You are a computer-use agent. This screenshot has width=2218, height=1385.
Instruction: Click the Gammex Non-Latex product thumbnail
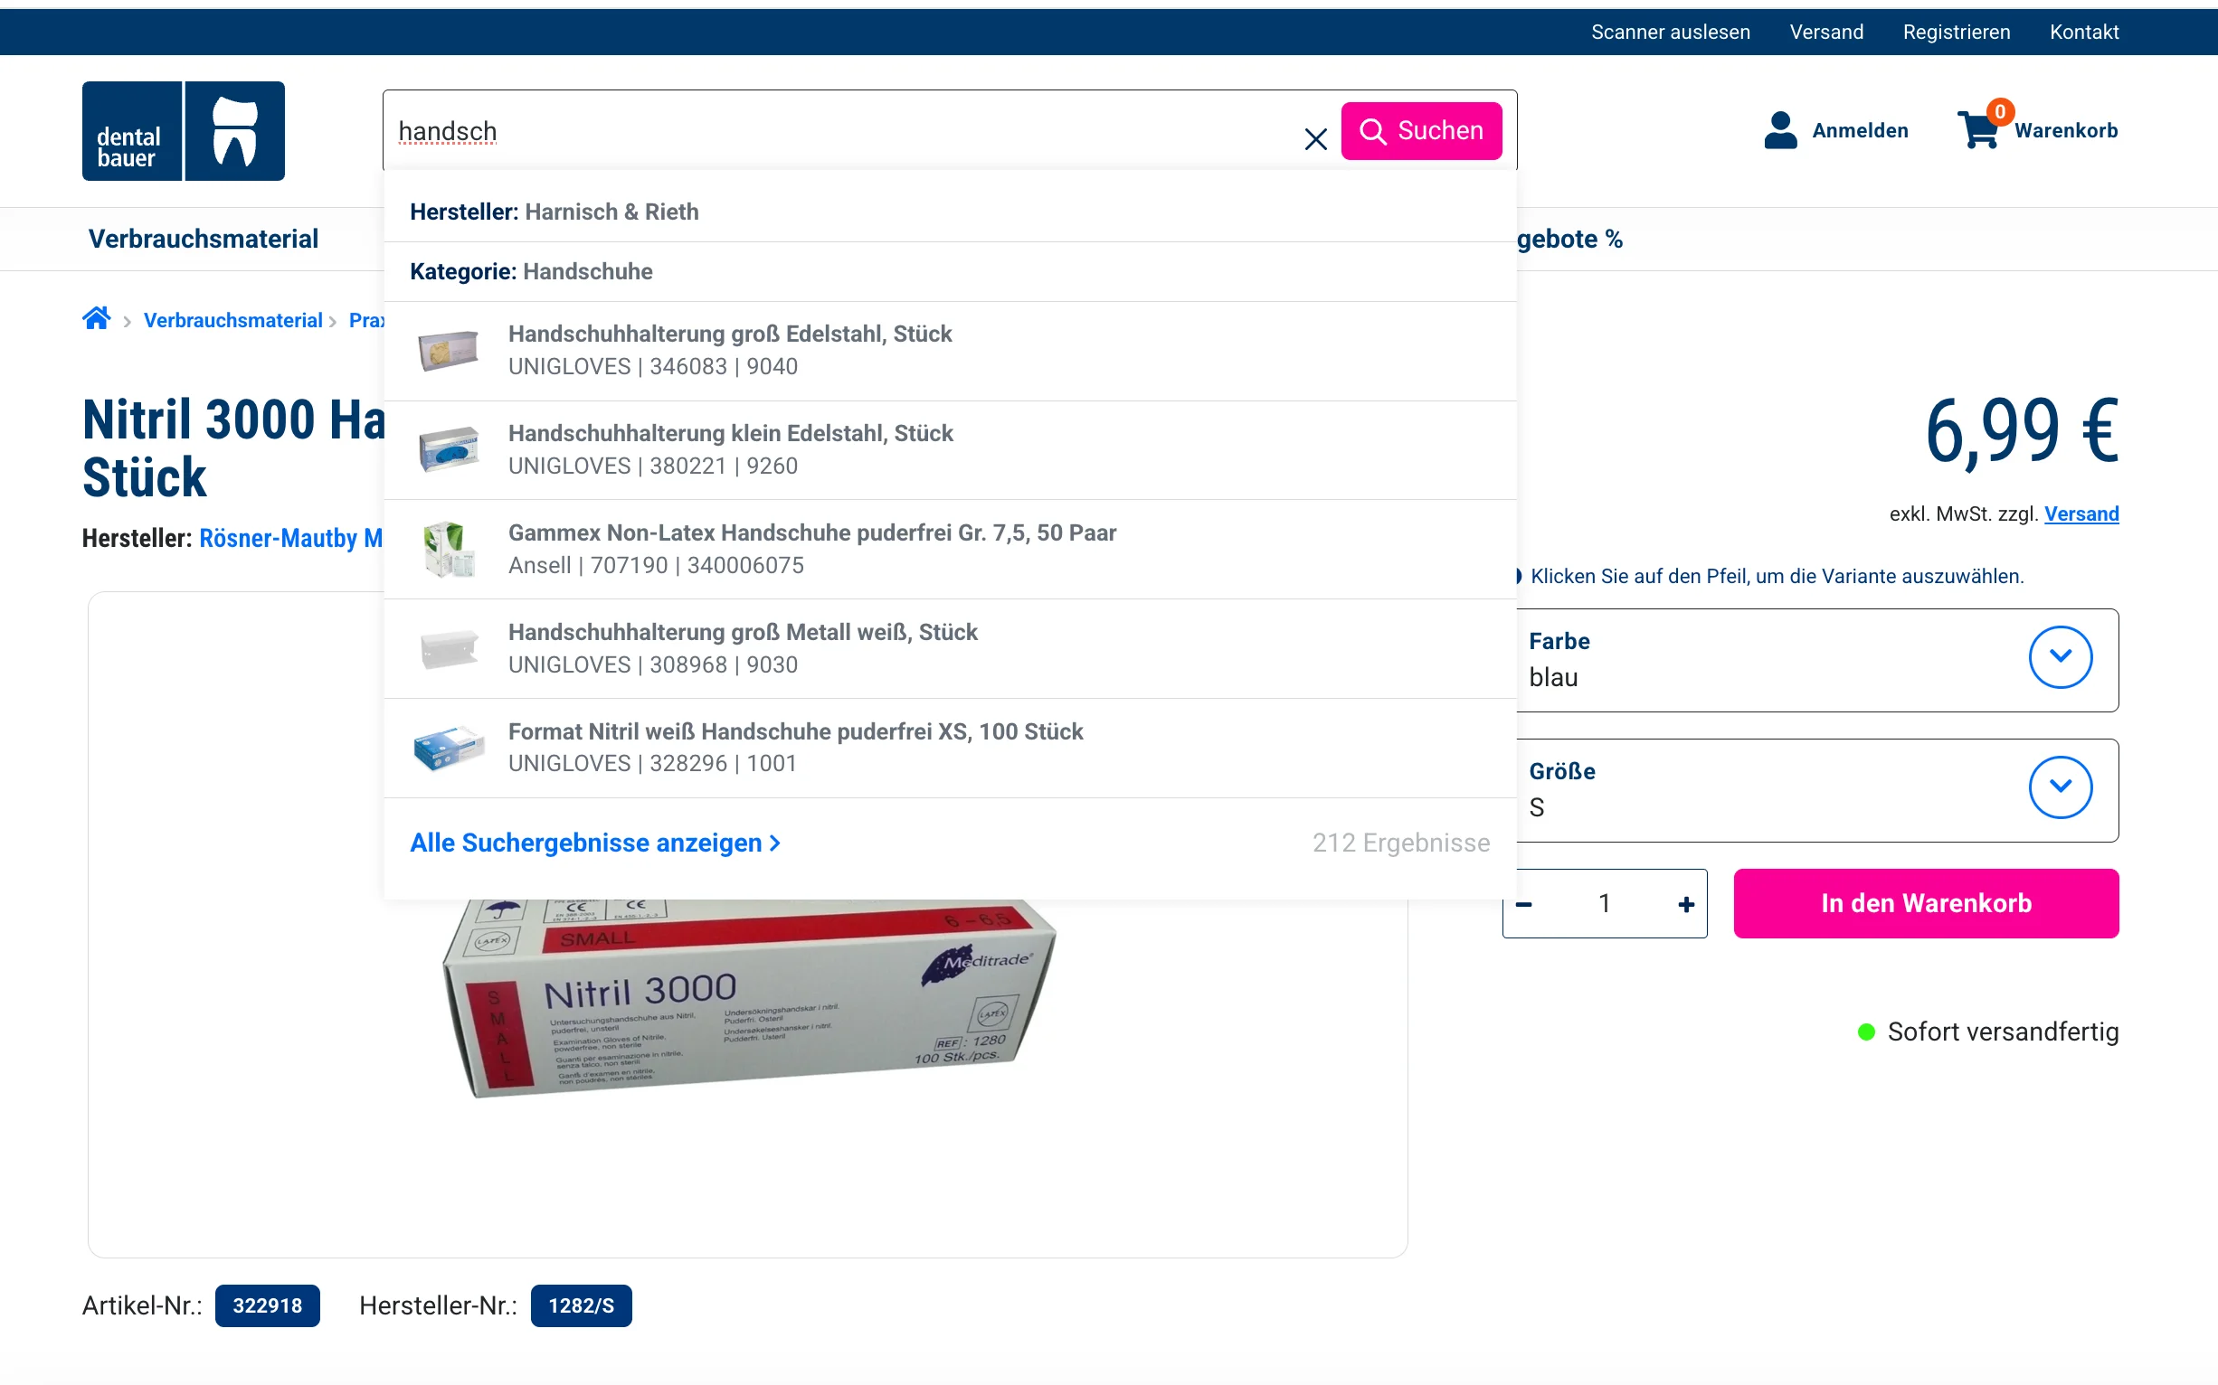(x=448, y=550)
